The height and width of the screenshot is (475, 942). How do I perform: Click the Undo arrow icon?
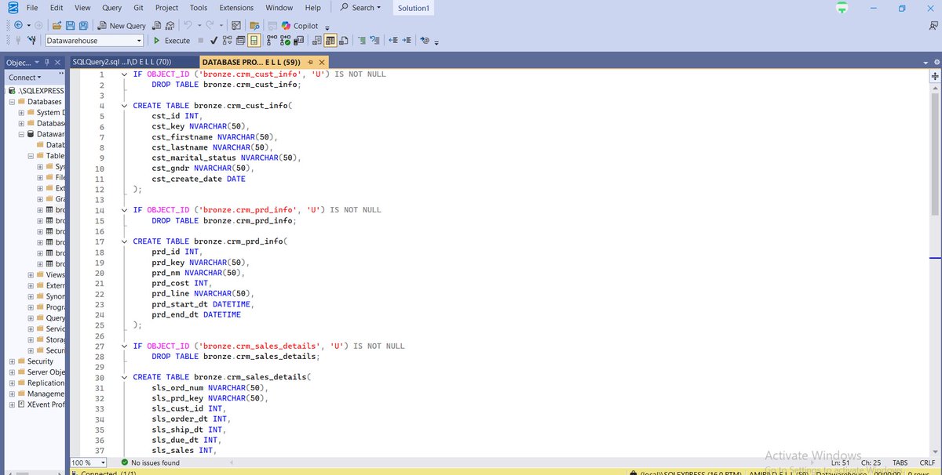(187, 26)
